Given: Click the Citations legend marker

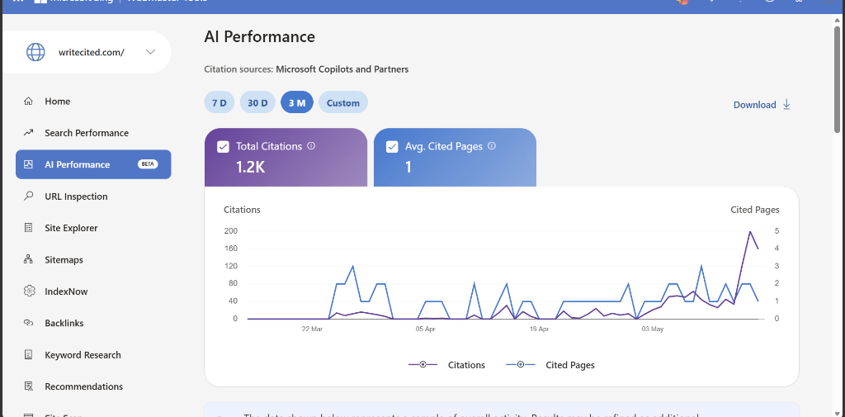Looking at the screenshot, I should click(422, 365).
